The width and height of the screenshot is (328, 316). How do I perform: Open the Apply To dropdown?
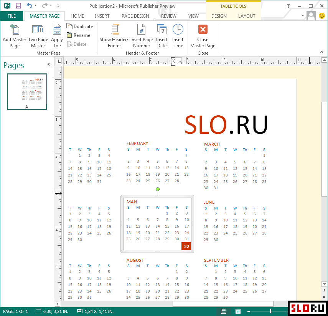pyautogui.click(x=57, y=36)
